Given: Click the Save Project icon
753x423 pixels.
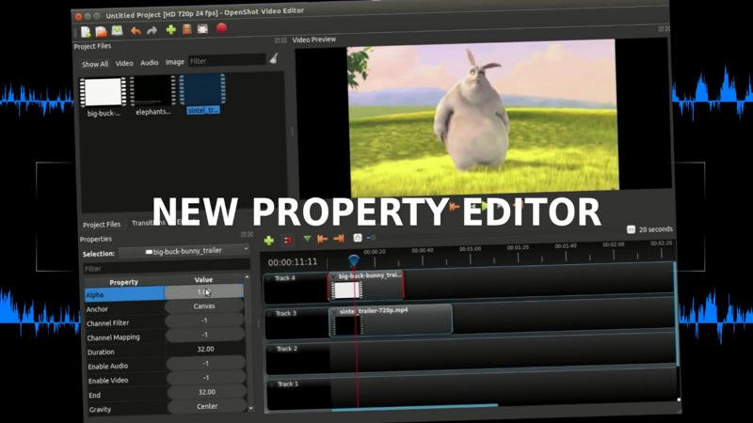Looking at the screenshot, I should click(117, 31).
